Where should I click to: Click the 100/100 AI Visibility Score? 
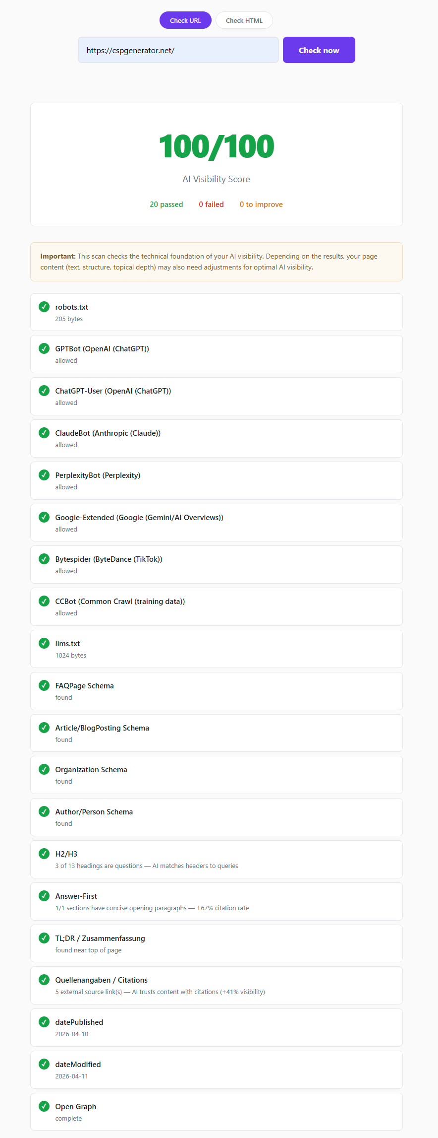coord(216,146)
